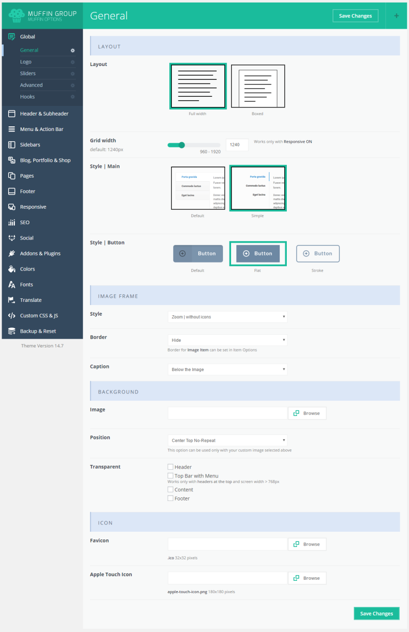Go to the Advanced submenu item
This screenshot has width=409, height=632.
[x=31, y=85]
